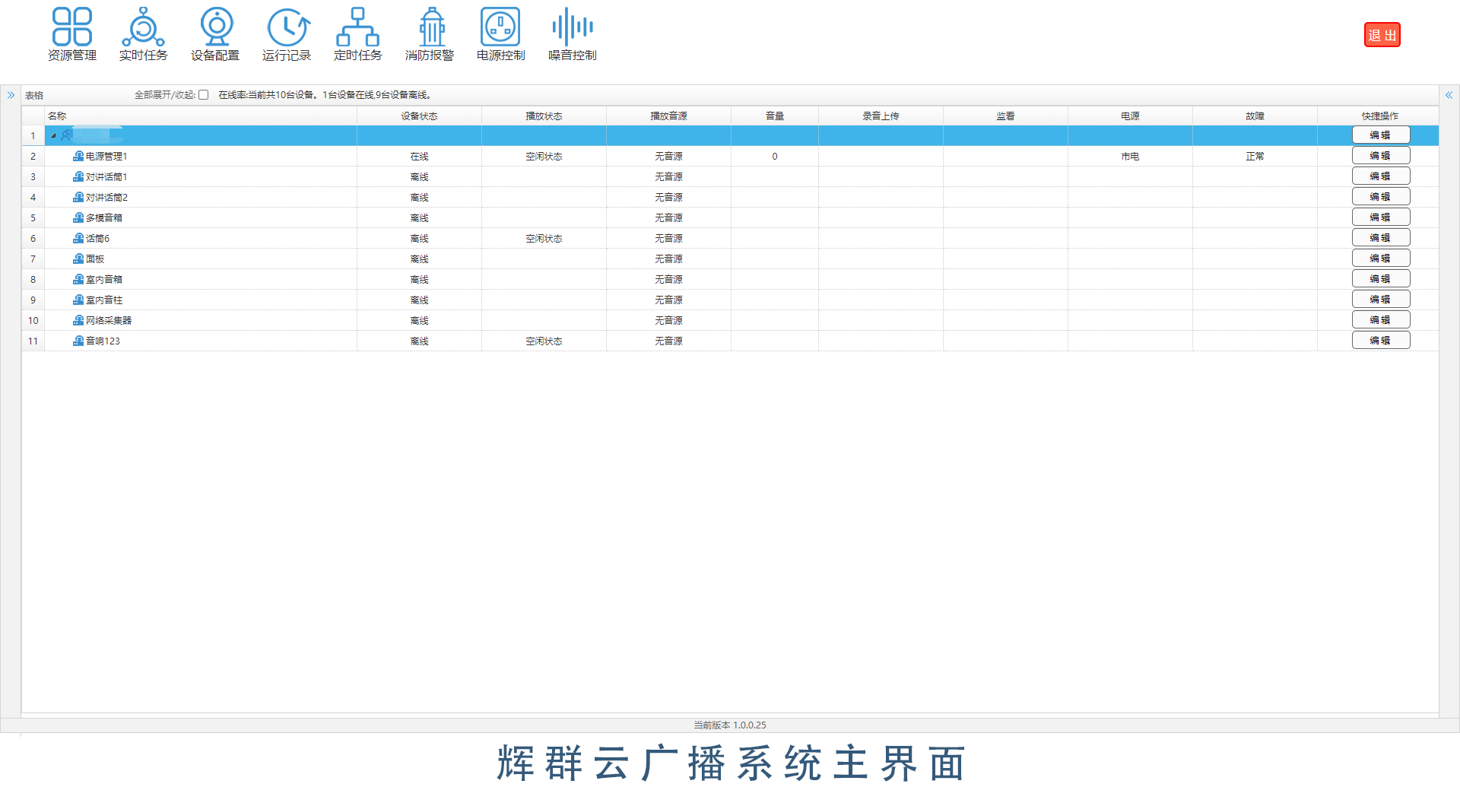Open the 定时任务 scheduler
The height and width of the screenshot is (787, 1460).
pos(357,33)
